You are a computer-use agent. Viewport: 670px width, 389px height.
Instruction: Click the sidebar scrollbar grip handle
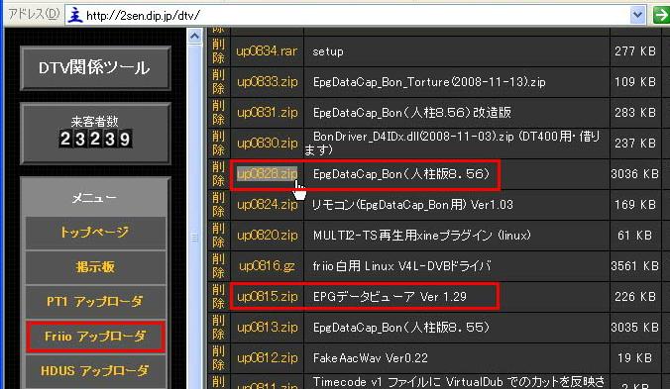pyautogui.click(x=195, y=238)
